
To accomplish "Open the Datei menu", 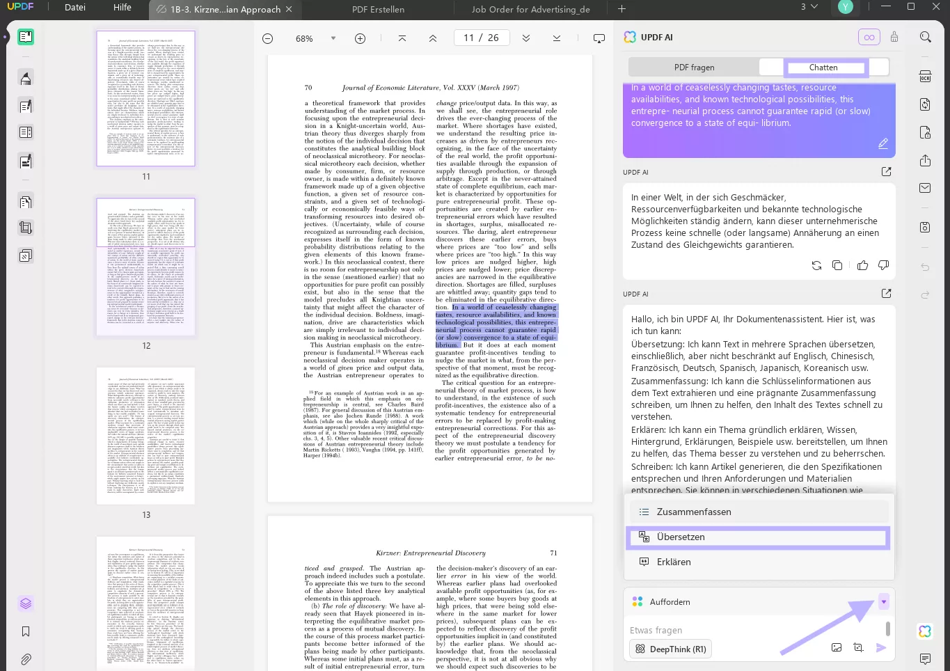I will [75, 8].
